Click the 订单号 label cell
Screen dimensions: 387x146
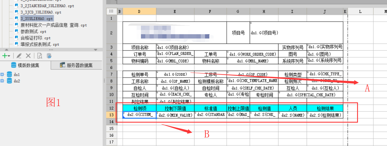click(x=140, y=54)
